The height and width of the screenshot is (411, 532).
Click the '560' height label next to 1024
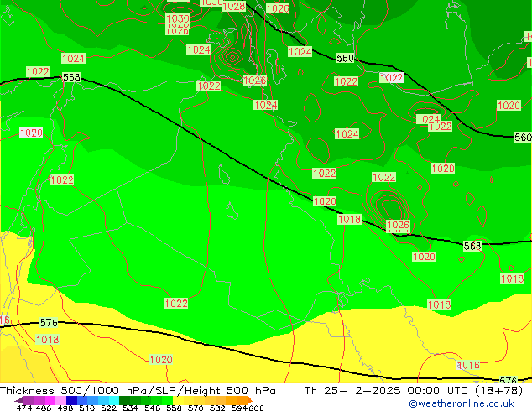point(345,58)
